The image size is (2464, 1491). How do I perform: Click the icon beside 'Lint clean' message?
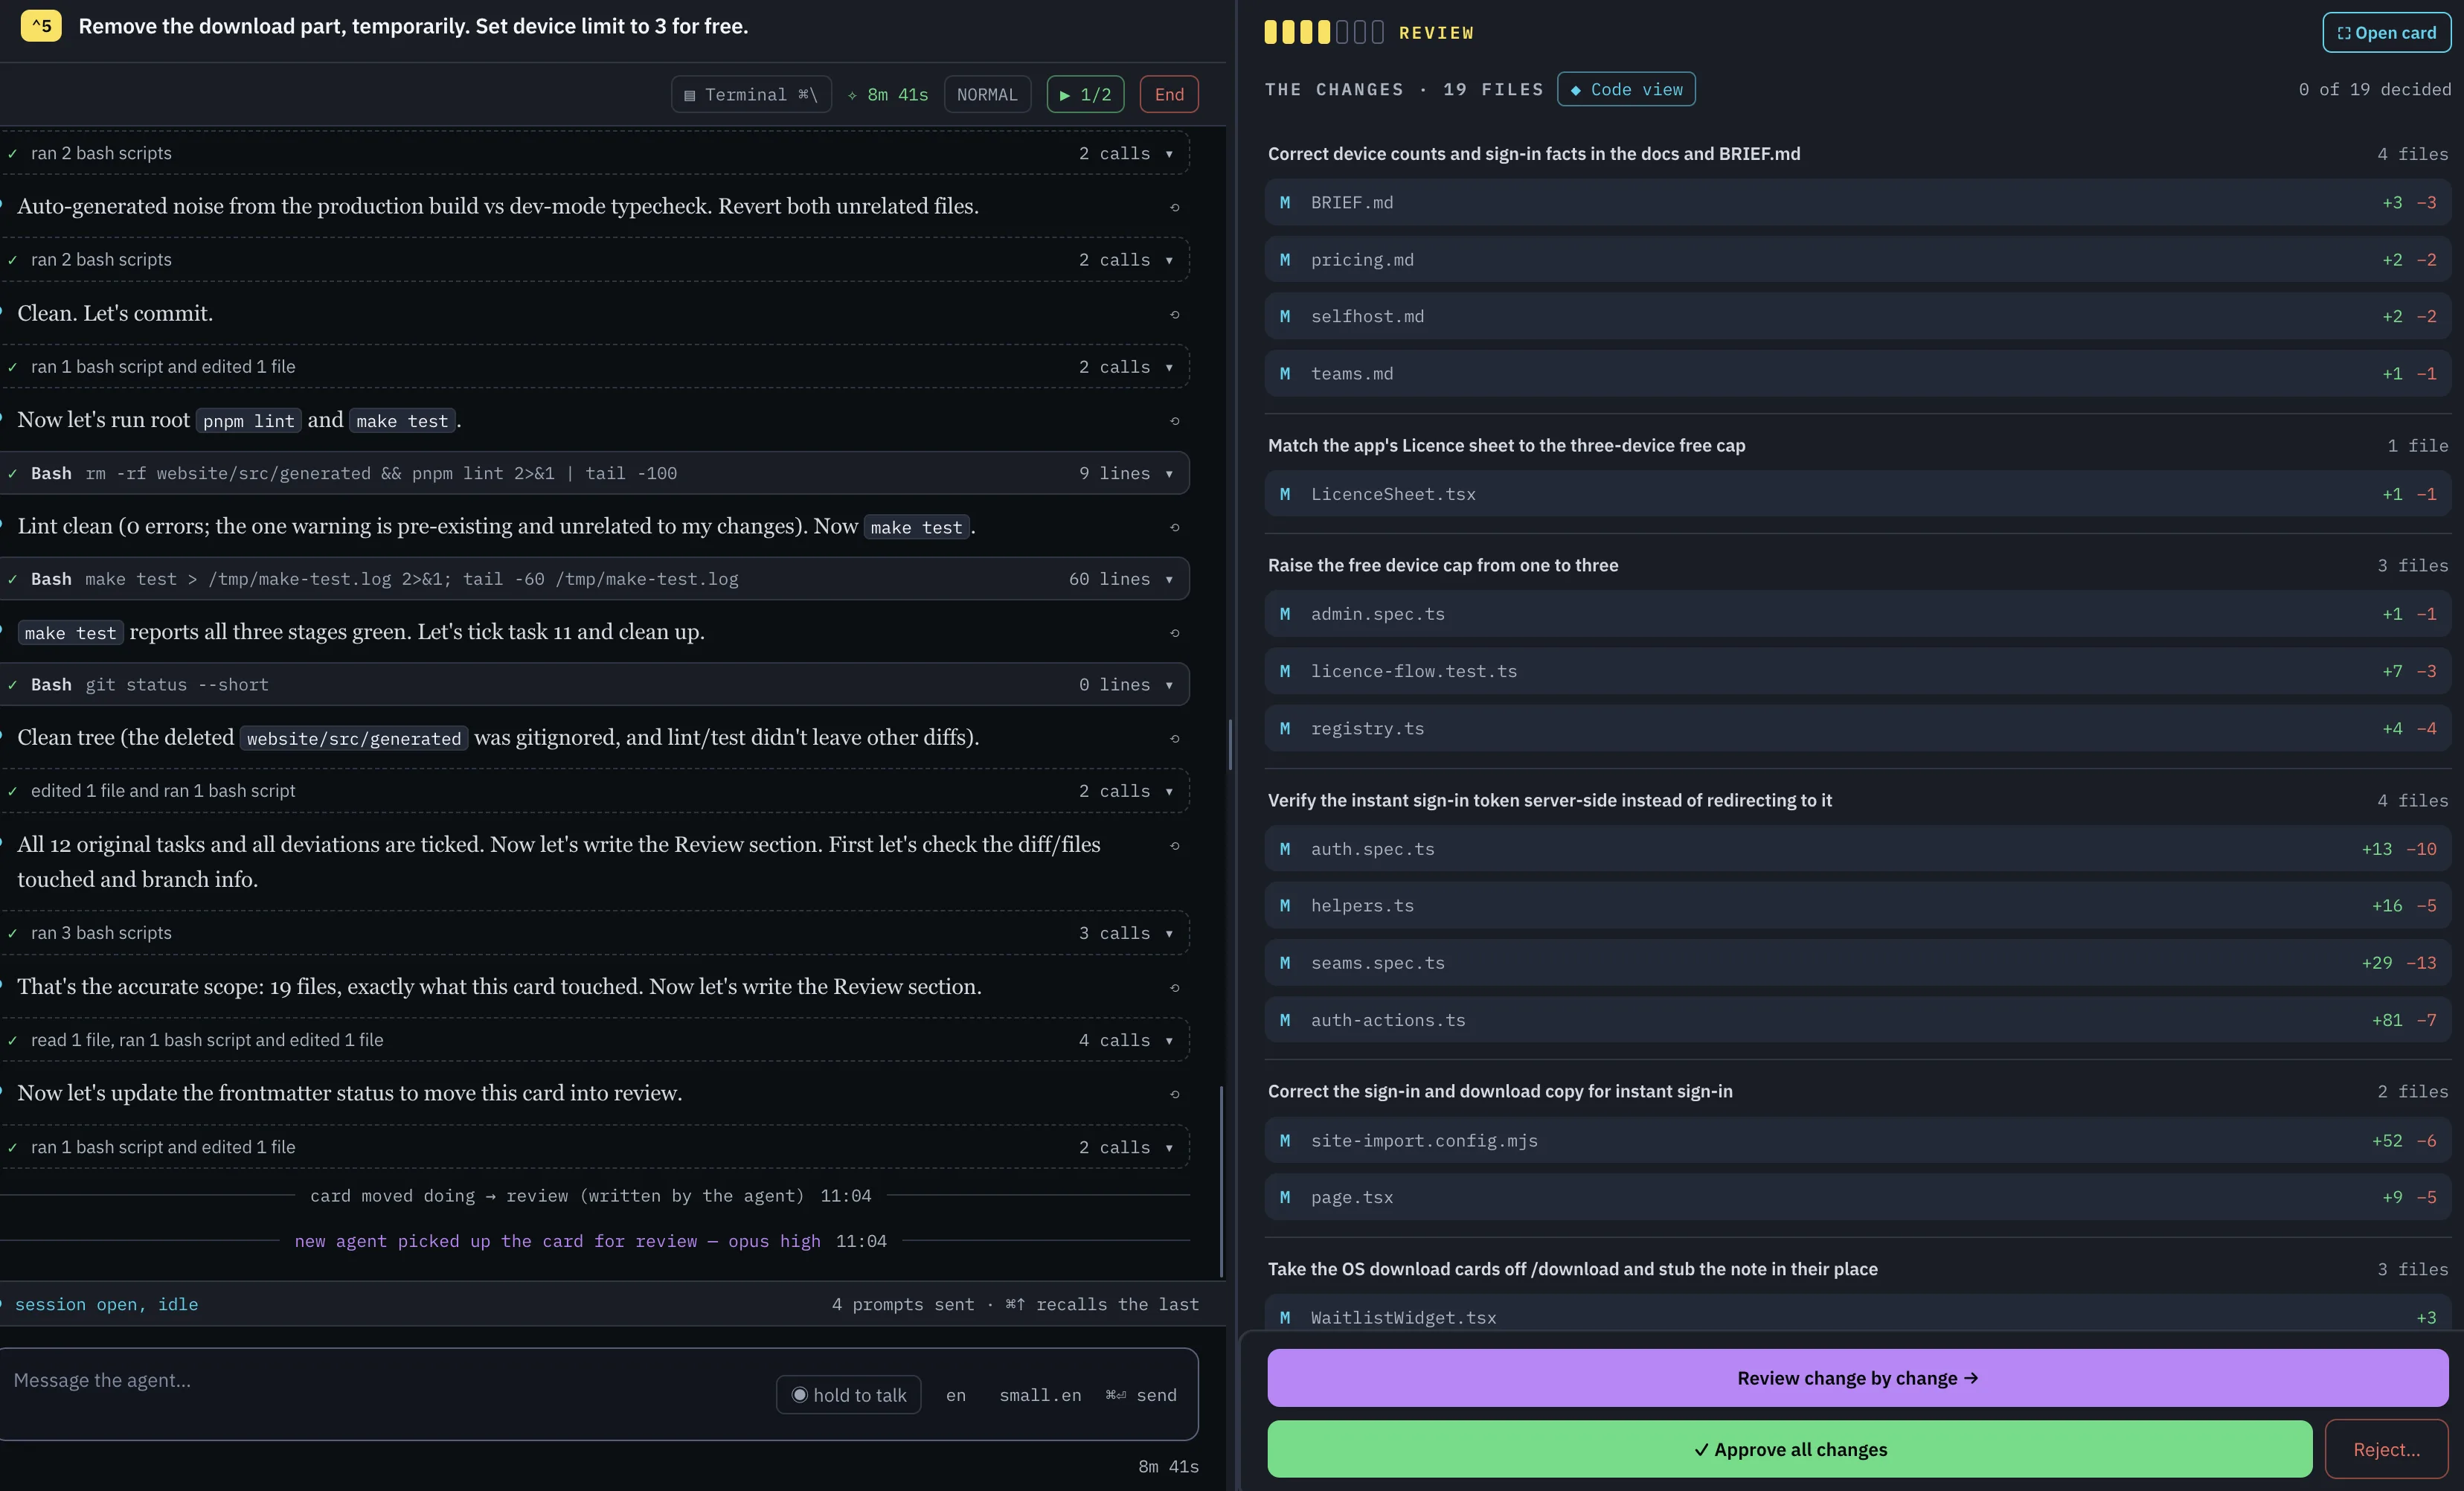pos(1175,527)
